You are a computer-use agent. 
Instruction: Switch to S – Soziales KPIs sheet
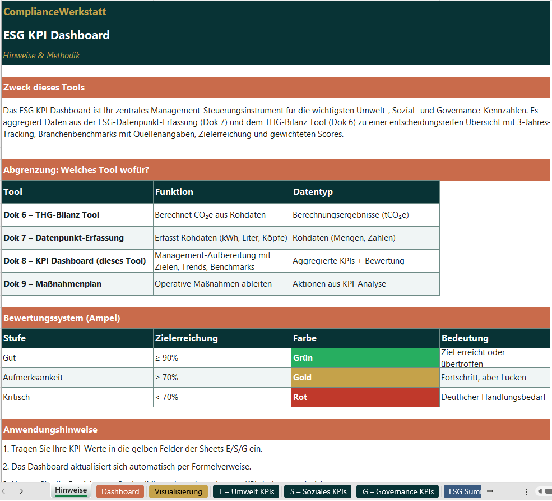[317, 491]
